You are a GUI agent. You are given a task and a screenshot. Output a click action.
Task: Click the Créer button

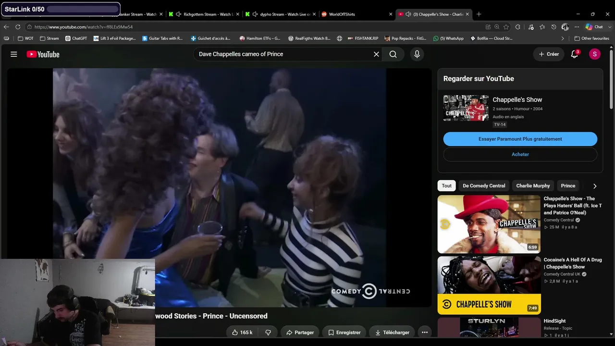[x=549, y=54]
